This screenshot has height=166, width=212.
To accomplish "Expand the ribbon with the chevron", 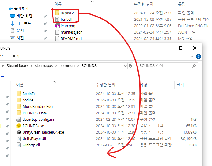I will (x=192, y=57).
